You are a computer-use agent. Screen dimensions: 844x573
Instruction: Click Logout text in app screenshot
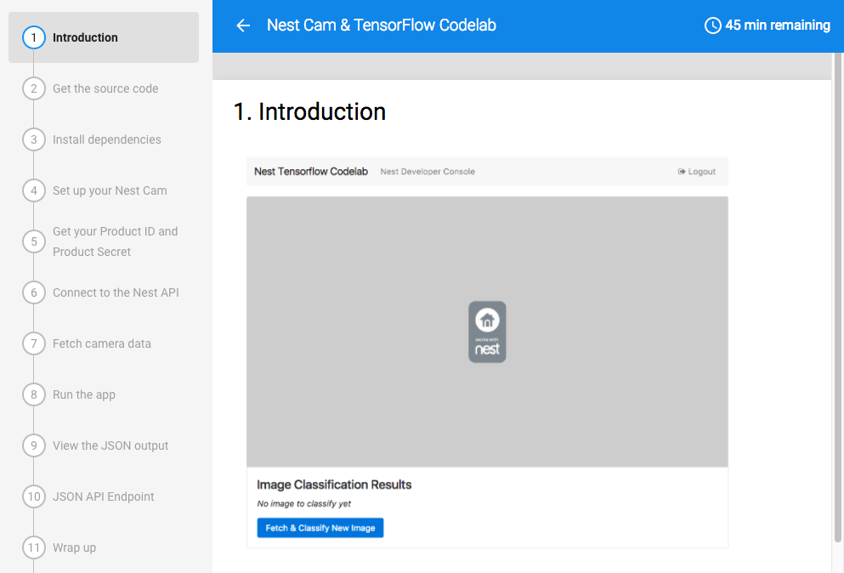(702, 172)
